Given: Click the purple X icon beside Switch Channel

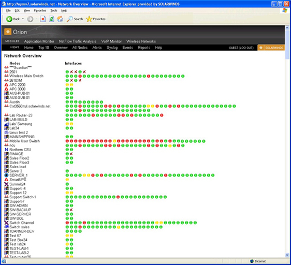Looking at the screenshot, I should tap(6, 223).
